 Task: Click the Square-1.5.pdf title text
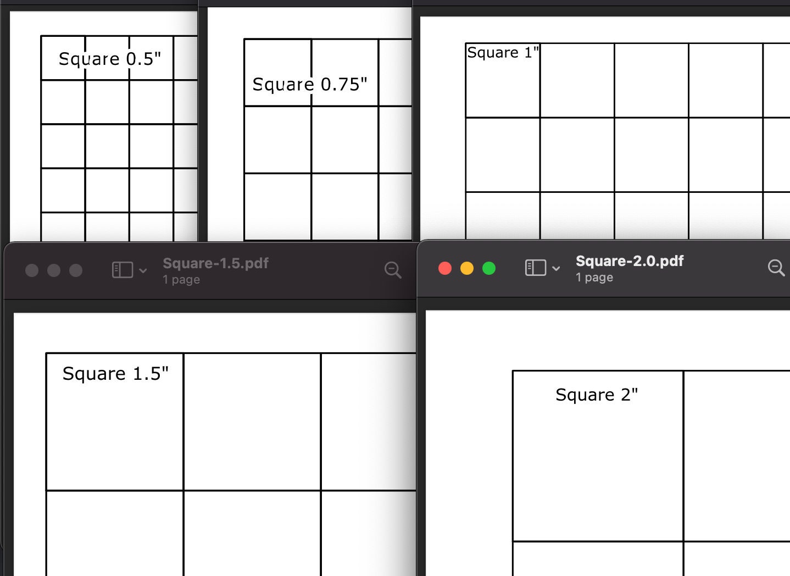pos(215,263)
